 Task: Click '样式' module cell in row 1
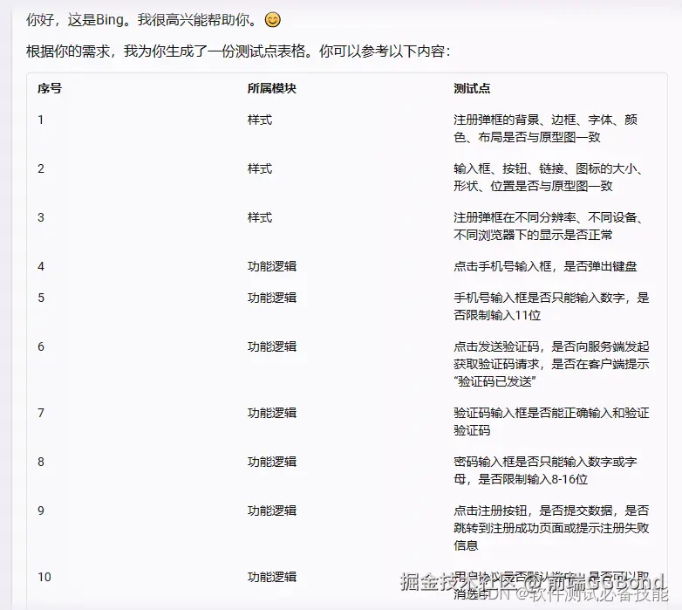(x=260, y=120)
